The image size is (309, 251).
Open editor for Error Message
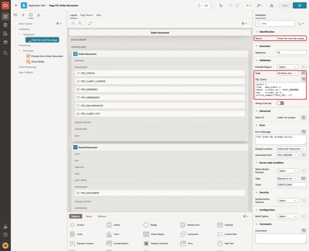[304, 132]
